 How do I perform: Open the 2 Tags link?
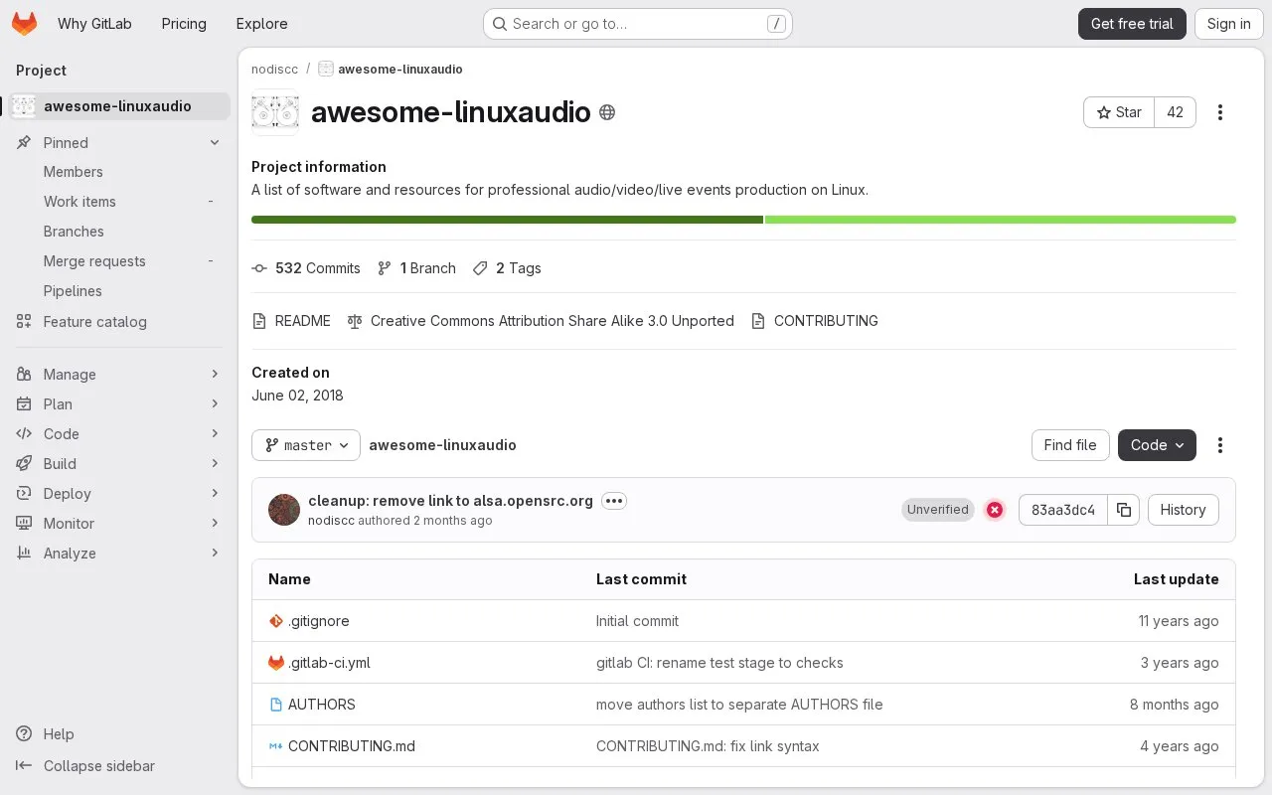click(507, 268)
